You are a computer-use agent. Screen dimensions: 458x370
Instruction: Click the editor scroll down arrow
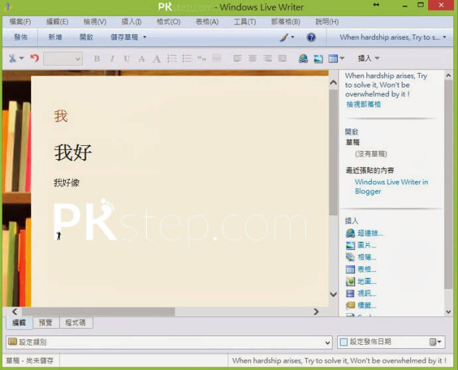coord(333,294)
